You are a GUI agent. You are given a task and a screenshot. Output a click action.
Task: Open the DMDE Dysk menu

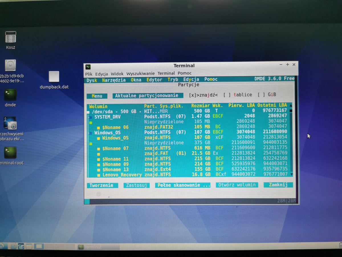pos(92,80)
